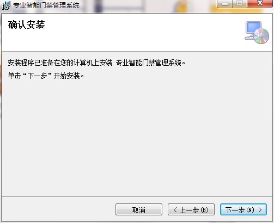Click the right chevron on the 下一步 button
The image size is (274, 223).
coord(260,210)
